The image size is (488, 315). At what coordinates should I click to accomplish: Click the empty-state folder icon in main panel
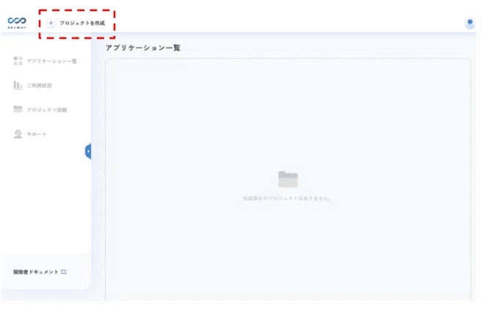(x=288, y=179)
